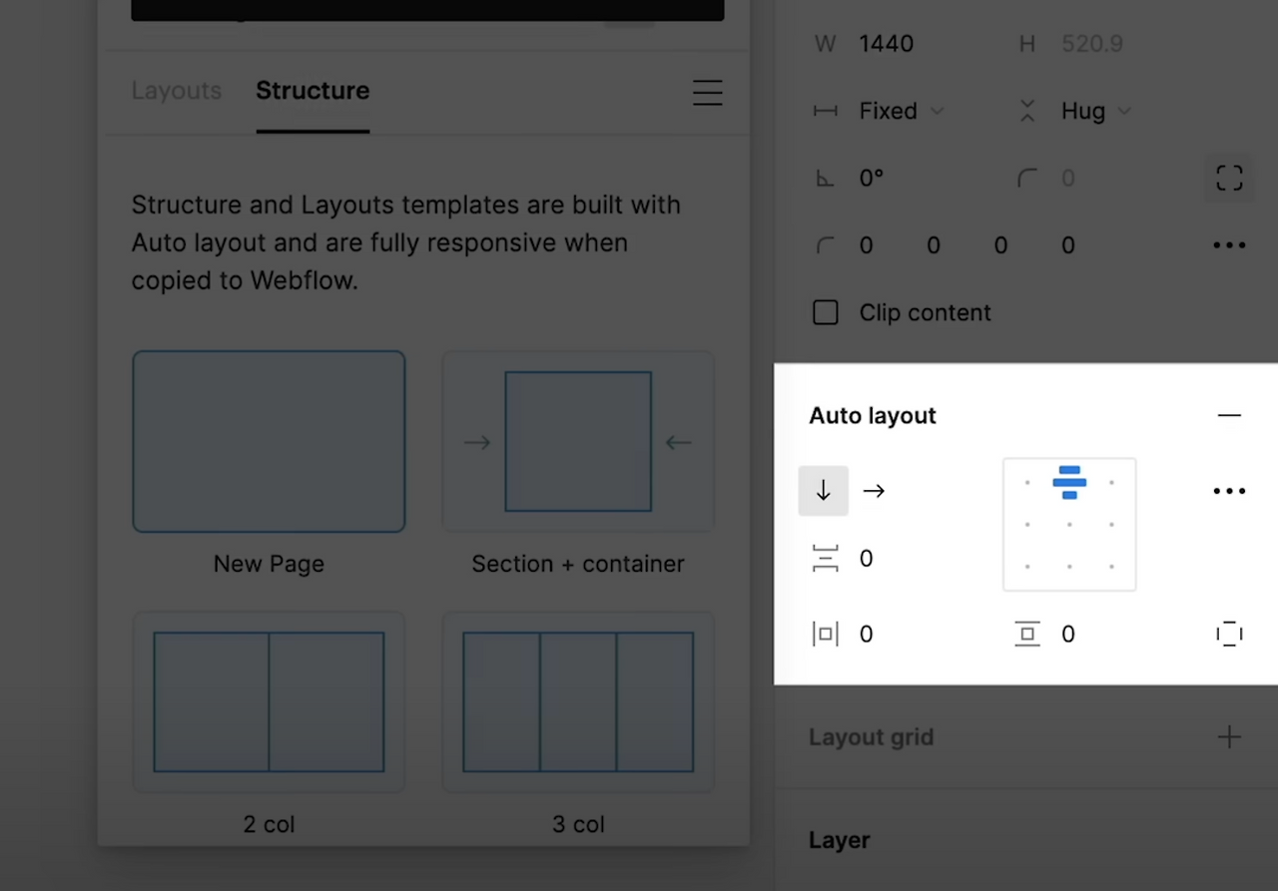Viewport: 1278px width, 891px height.
Task: Select vertical layout direction arrow
Action: 824,491
